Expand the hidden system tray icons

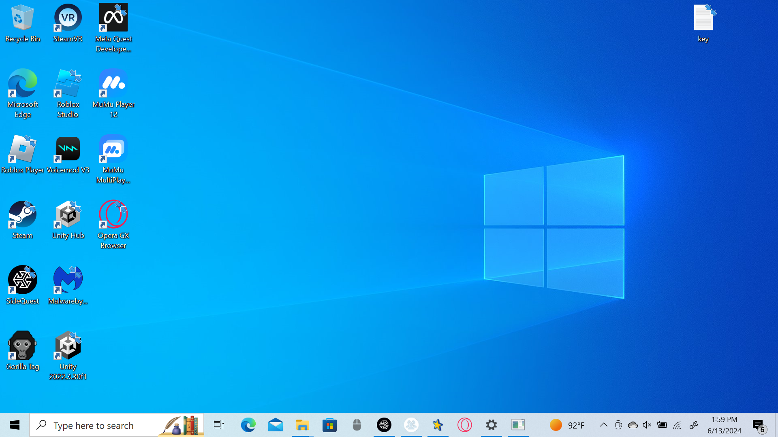click(x=603, y=425)
